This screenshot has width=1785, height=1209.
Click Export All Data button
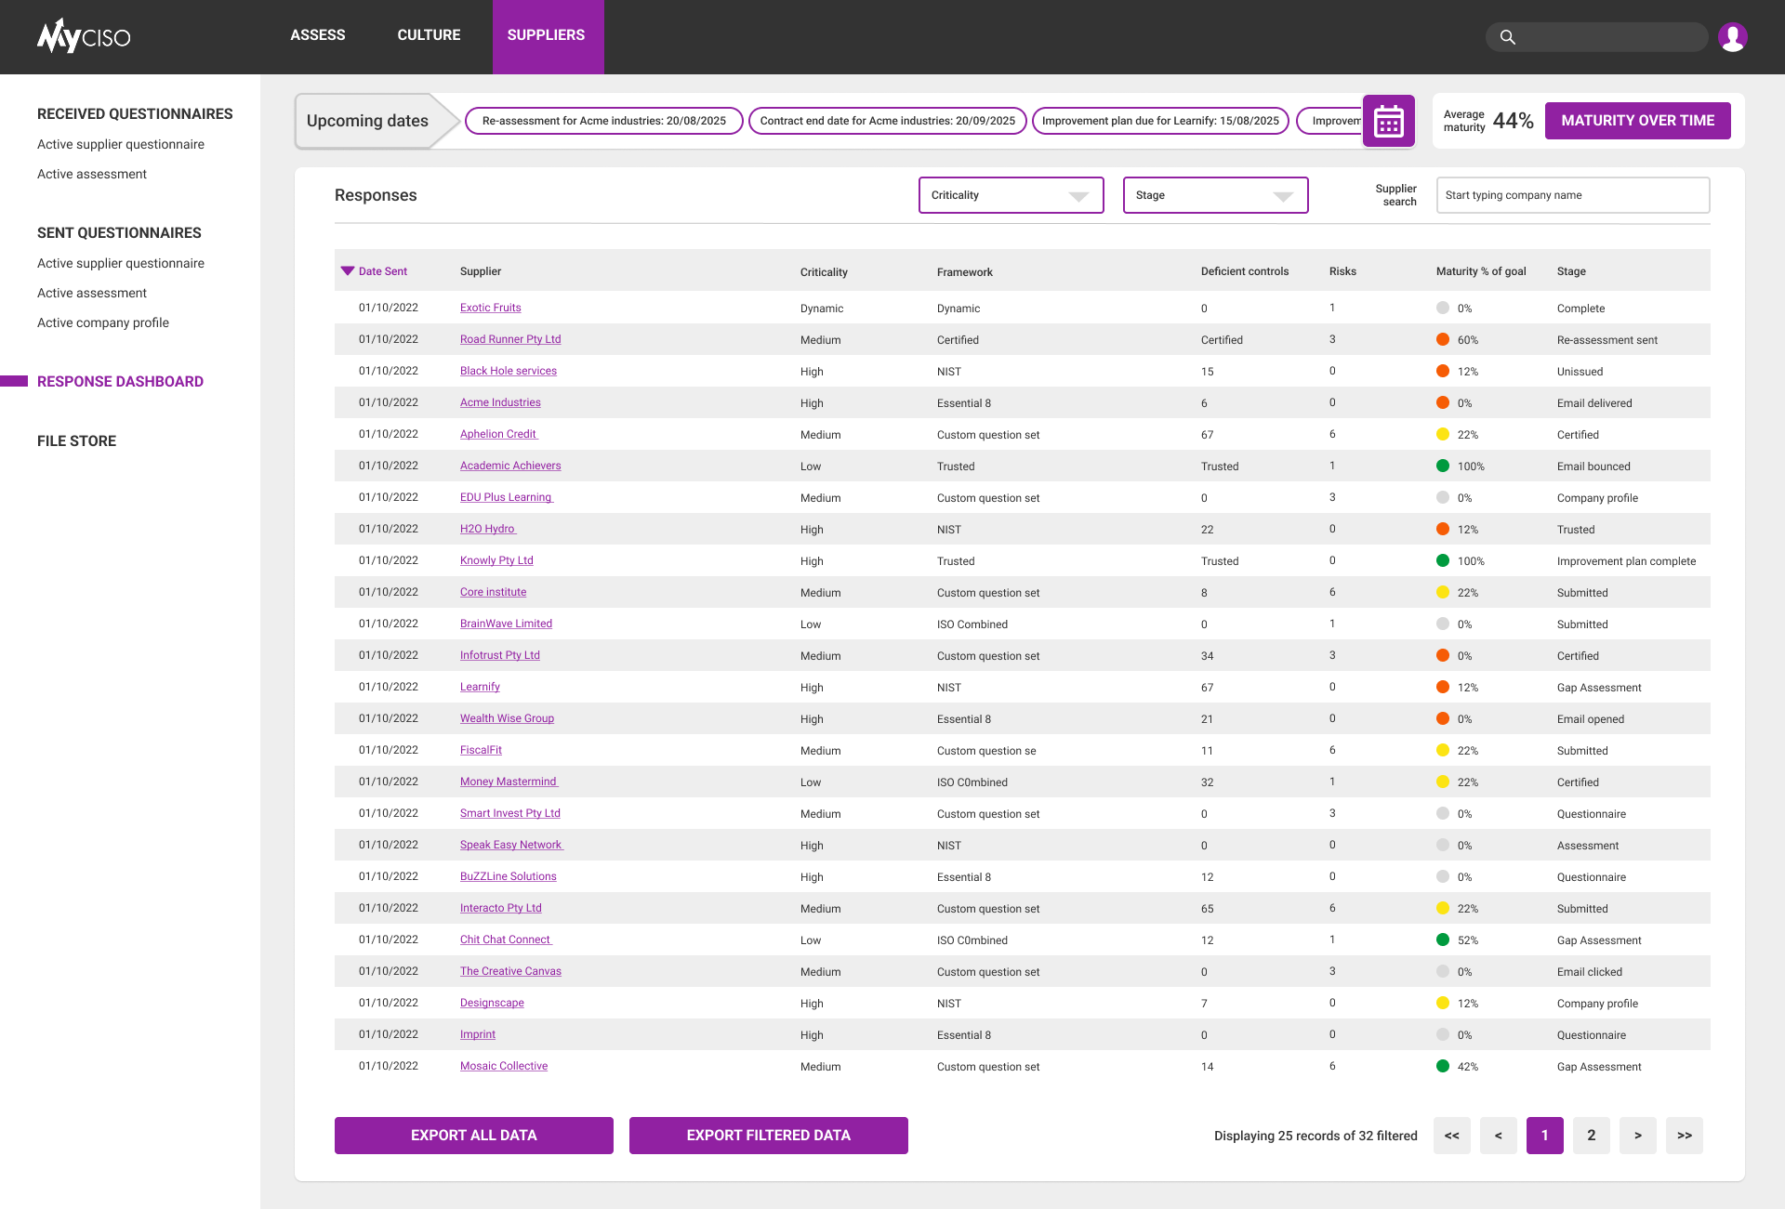click(x=473, y=1136)
